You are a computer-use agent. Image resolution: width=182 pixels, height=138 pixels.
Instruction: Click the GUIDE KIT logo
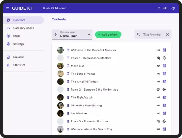click(x=23, y=8)
